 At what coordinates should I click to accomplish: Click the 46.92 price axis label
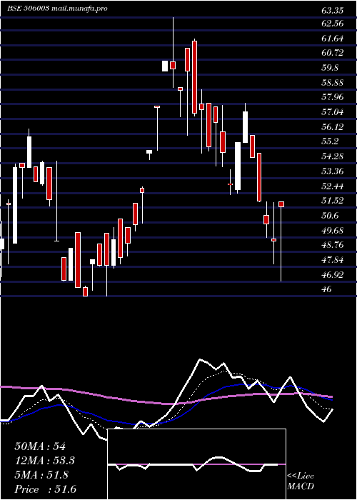[x=333, y=274]
